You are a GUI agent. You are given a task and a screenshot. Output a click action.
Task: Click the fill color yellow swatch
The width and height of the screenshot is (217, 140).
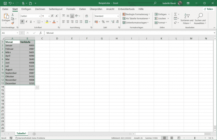click(x=47, y=22)
